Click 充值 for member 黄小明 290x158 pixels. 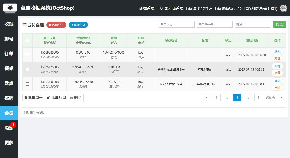[x=277, y=87]
